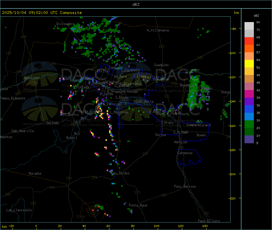The height and width of the screenshot is (230, 272).
Task: Click the G_ALVEAR location label
Action: [x=181, y=132]
